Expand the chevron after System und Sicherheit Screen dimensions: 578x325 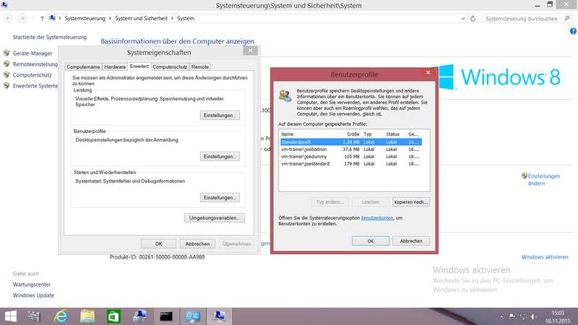172,19
